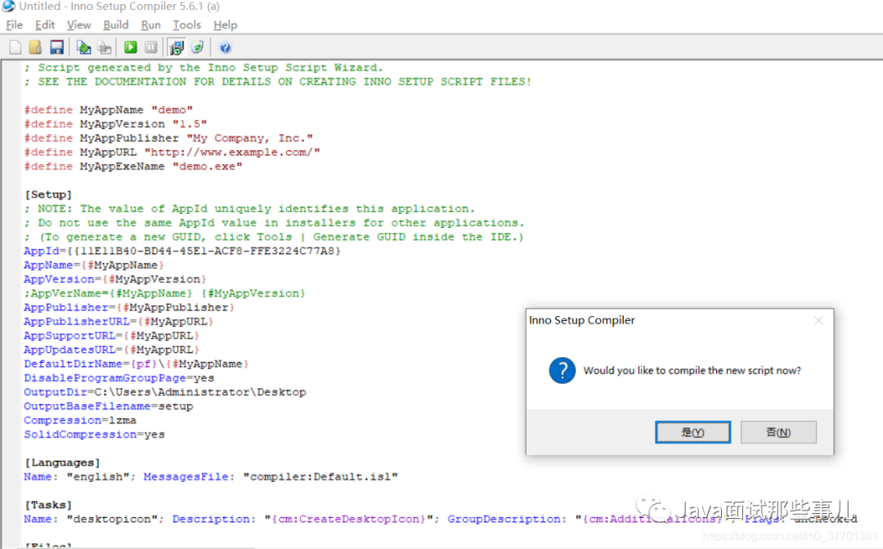Click the 'SEE THE DOCUMENTATION' comment line
The image size is (883, 549).
click(278, 82)
